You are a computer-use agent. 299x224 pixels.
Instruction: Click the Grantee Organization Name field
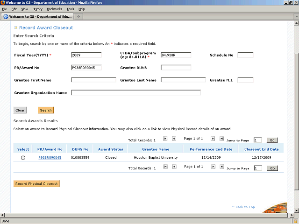pyautogui.click(x=135, y=92)
